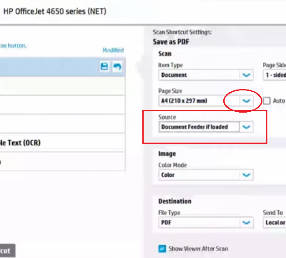The image size is (286, 258).
Task: Click the save shortcut floppy disk icon
Action: pos(104,67)
